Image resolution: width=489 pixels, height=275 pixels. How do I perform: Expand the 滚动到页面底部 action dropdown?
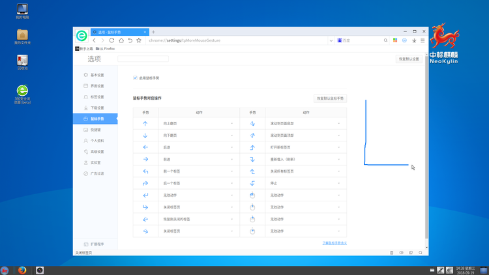coord(306,123)
